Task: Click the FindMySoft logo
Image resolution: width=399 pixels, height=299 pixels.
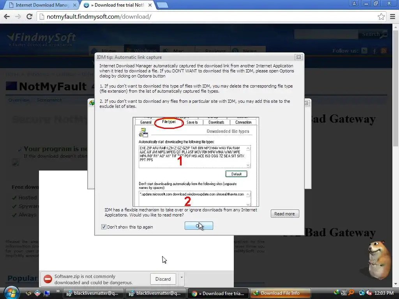Action: (41, 39)
